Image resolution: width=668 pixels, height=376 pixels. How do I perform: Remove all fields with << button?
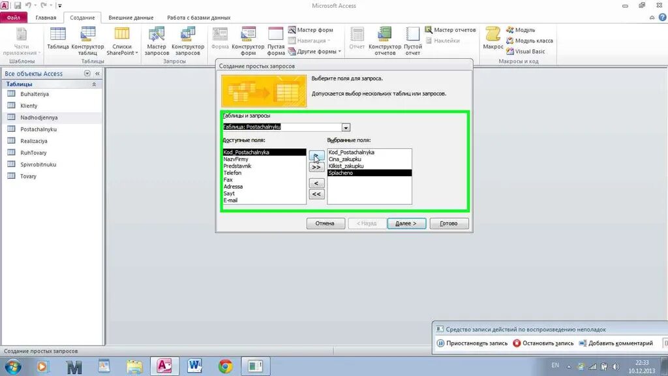316,194
